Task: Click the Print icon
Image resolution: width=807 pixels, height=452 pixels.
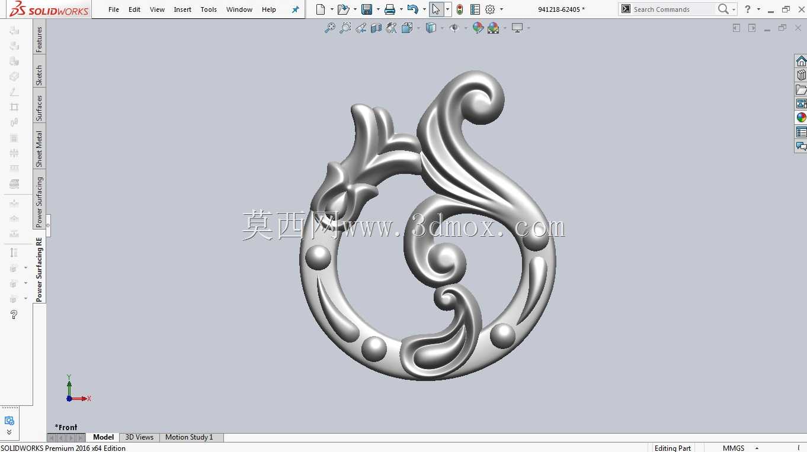Action: [389, 9]
